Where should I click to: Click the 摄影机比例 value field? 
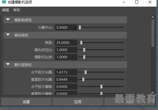[66, 57]
